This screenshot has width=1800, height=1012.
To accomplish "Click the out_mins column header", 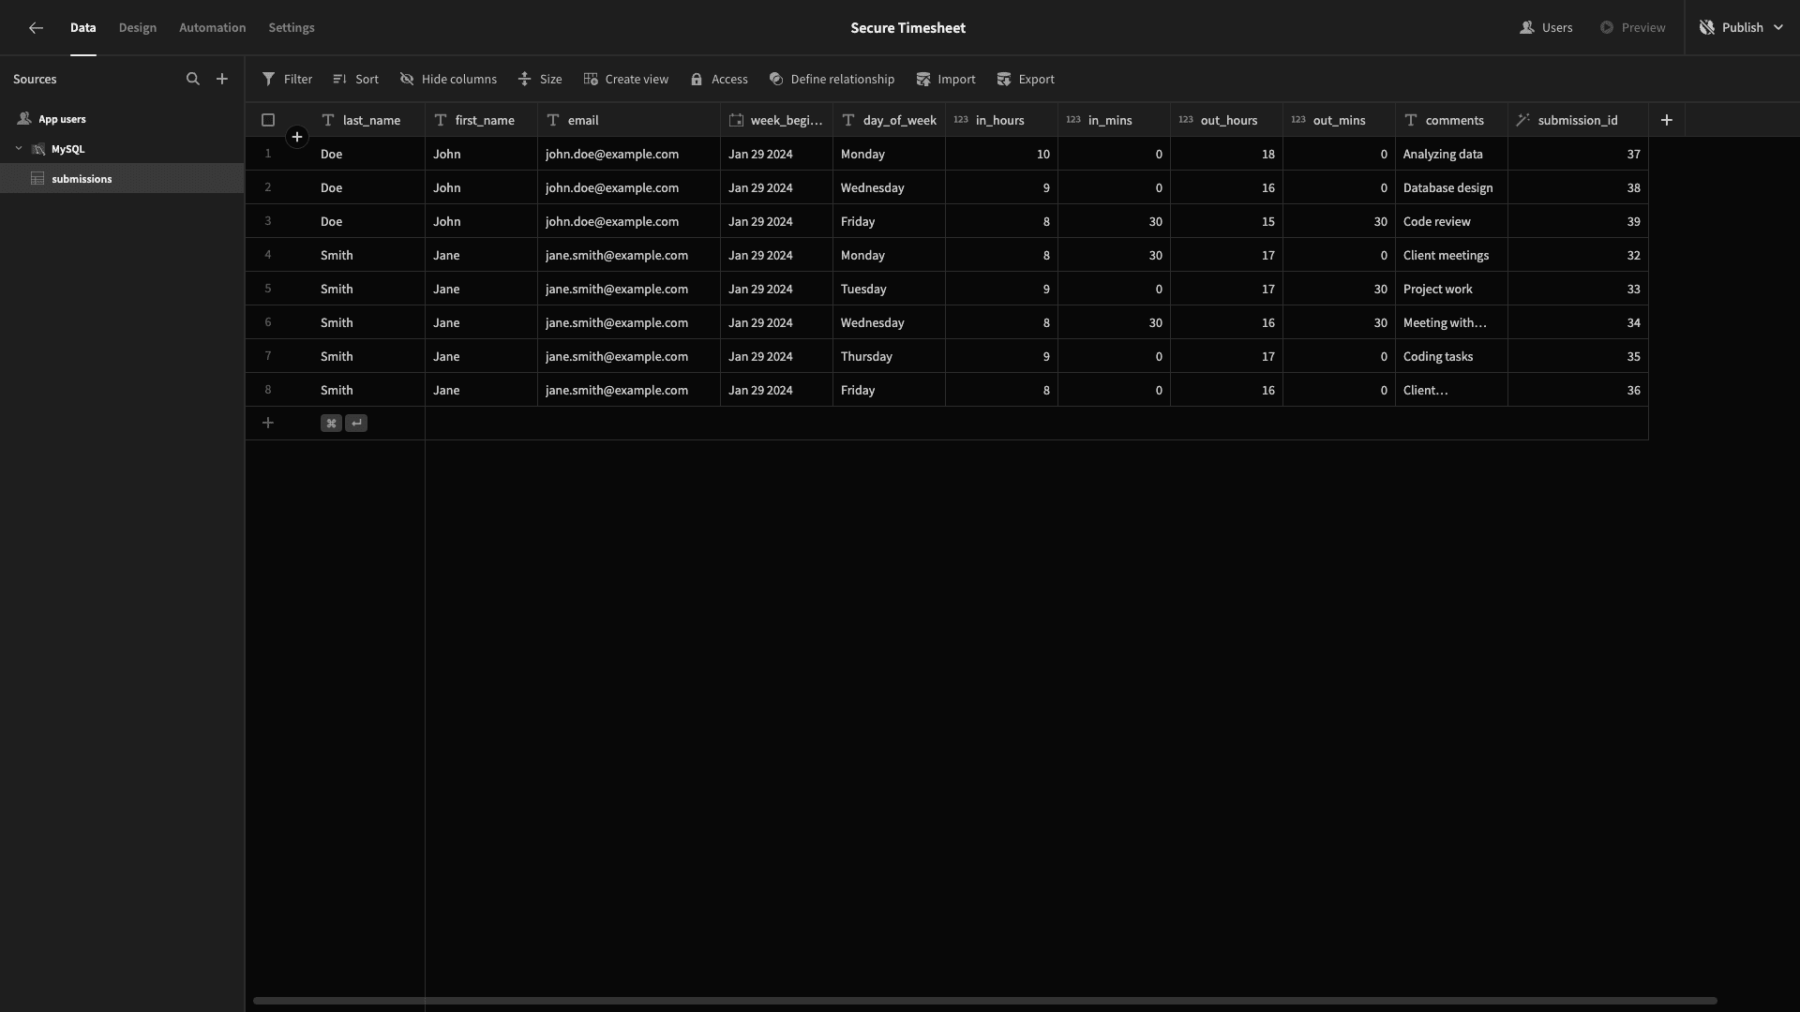I will 1339,120.
